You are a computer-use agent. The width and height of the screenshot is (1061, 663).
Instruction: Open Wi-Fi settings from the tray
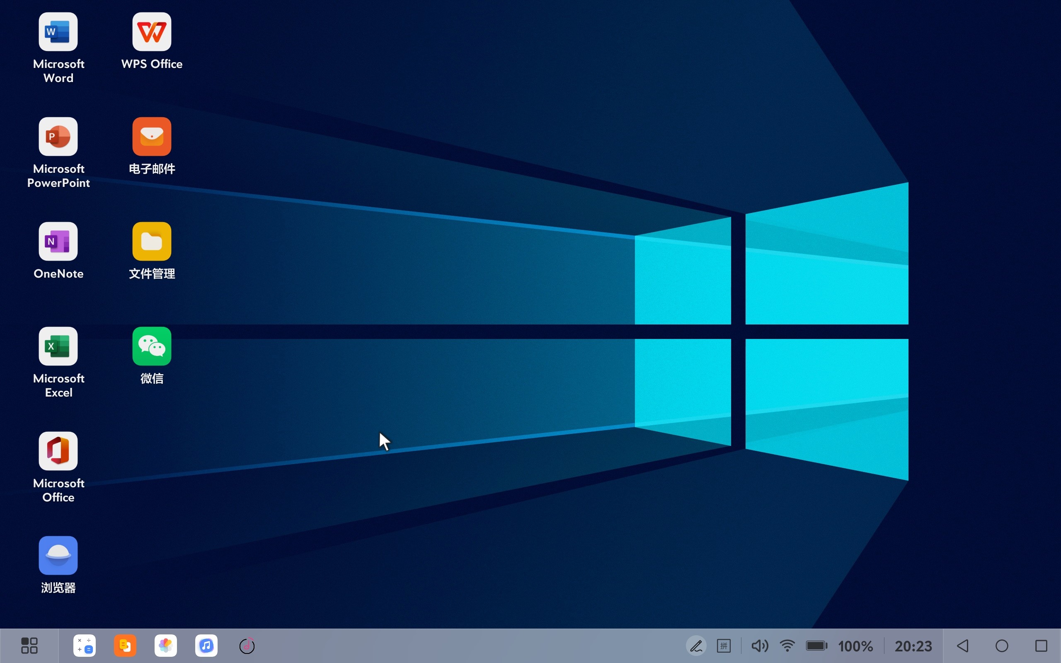pyautogui.click(x=787, y=646)
